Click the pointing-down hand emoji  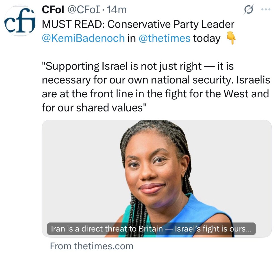click(231, 38)
